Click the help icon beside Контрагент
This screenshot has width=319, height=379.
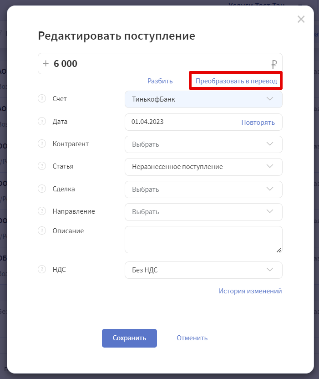click(x=42, y=143)
